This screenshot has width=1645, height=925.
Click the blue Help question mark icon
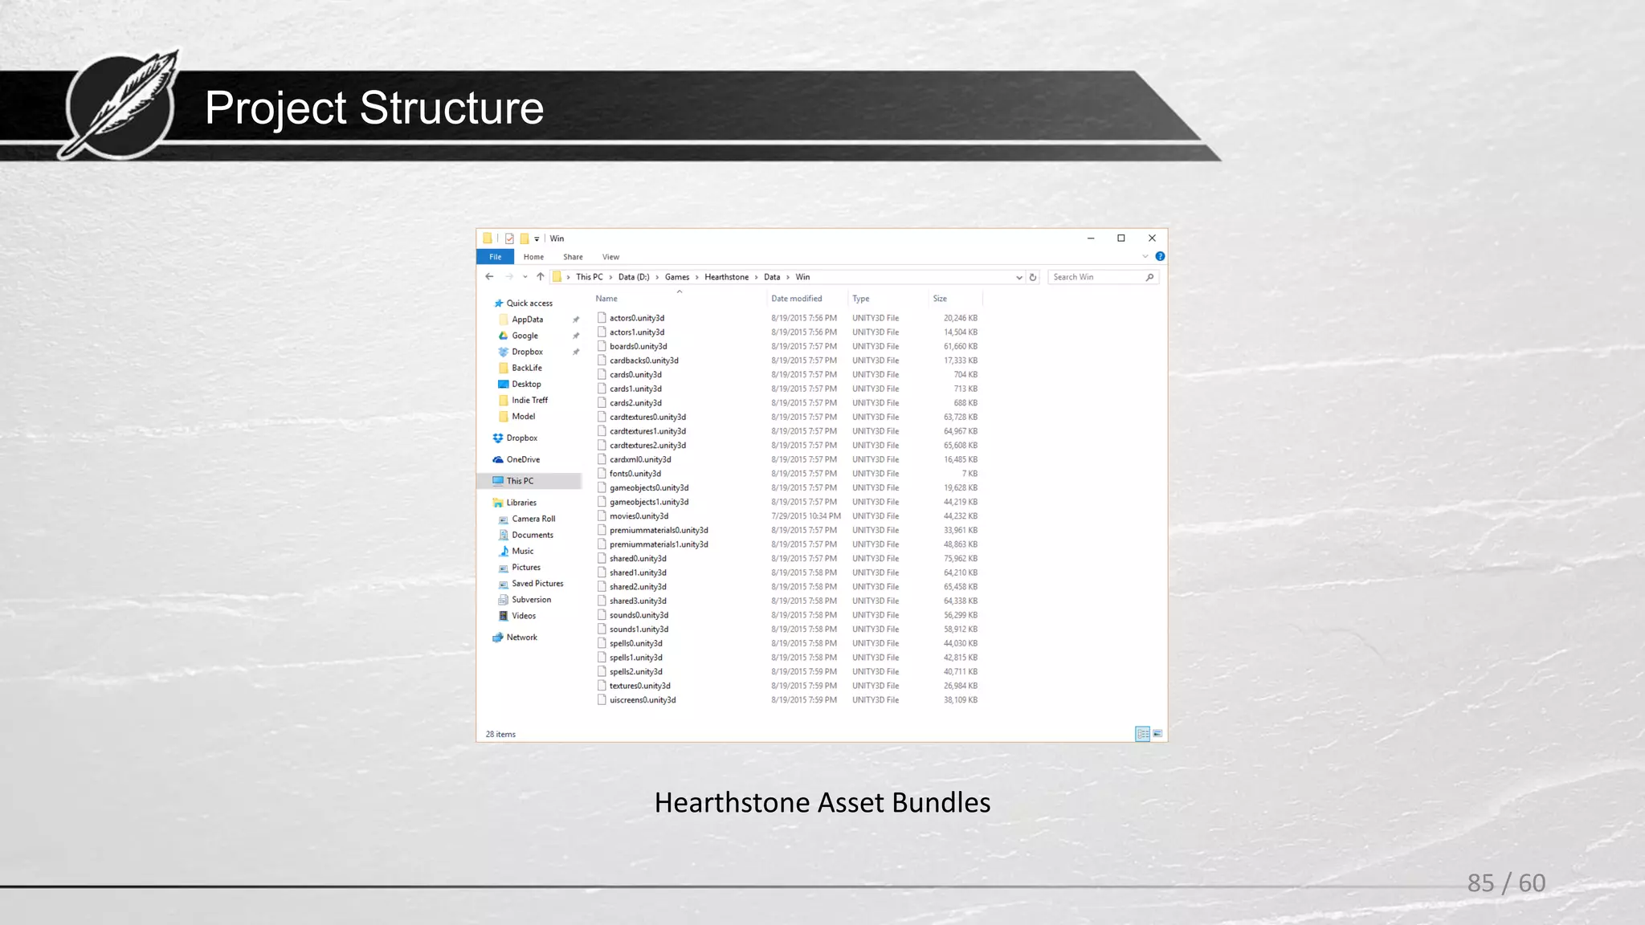pos(1160,256)
